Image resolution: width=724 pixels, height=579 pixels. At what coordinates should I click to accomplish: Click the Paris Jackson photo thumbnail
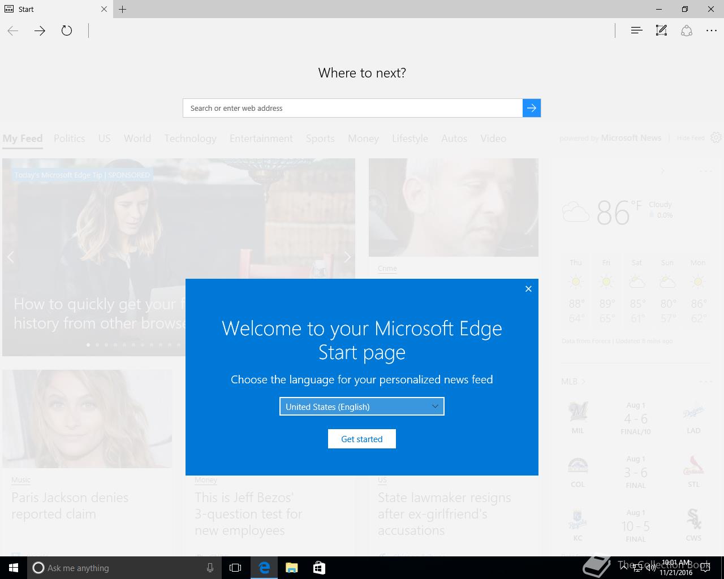87,419
